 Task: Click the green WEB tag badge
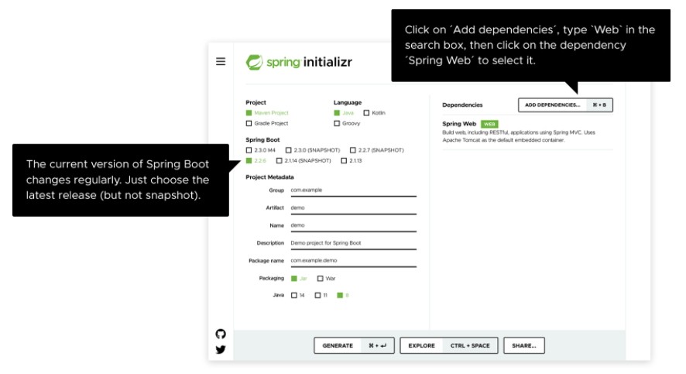pyautogui.click(x=489, y=124)
